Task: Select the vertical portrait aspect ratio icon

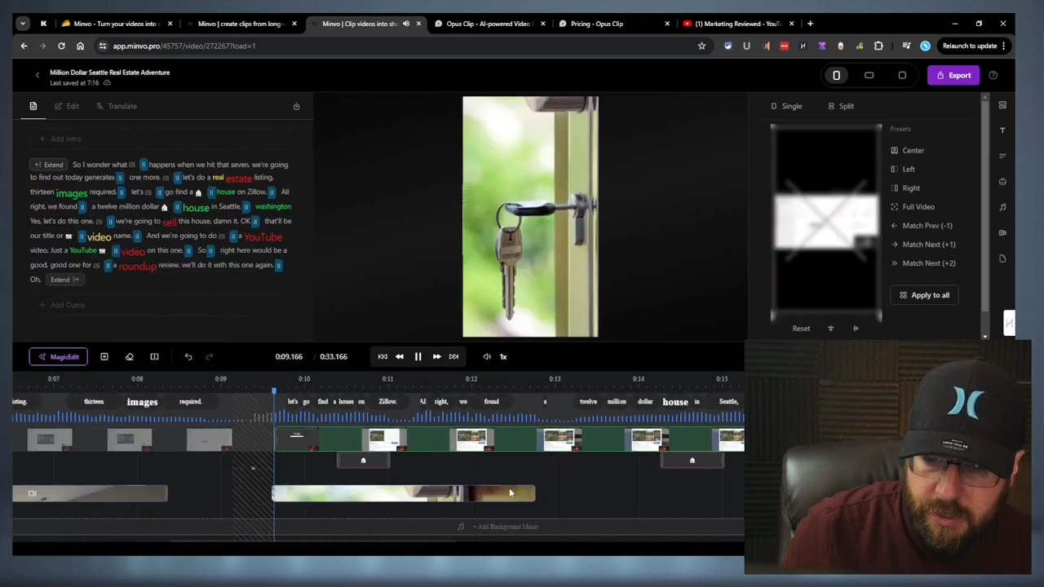Action: [x=836, y=75]
